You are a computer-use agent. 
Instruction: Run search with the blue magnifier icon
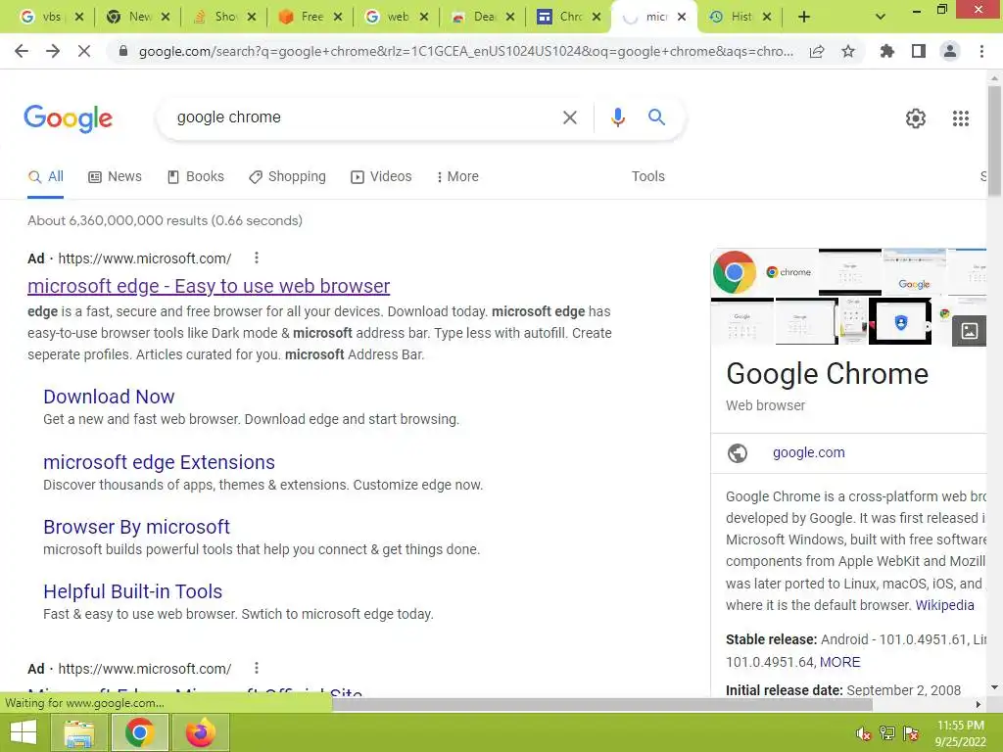tap(656, 117)
